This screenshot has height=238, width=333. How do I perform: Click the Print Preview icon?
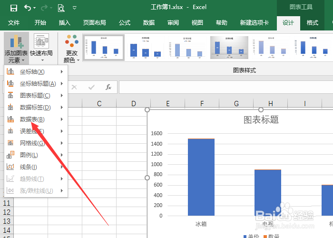tap(61, 8)
